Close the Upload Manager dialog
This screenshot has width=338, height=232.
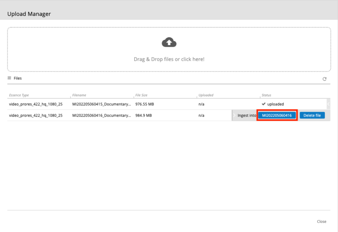tap(321, 221)
